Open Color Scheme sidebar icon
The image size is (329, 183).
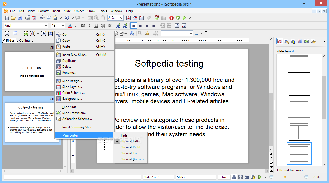tap(293, 41)
